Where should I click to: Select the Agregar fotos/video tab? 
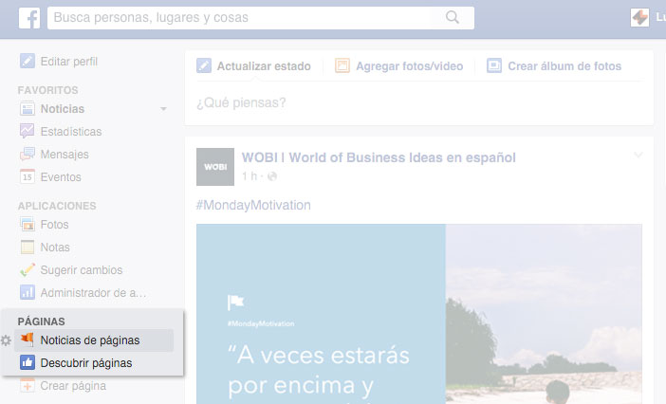tap(398, 66)
